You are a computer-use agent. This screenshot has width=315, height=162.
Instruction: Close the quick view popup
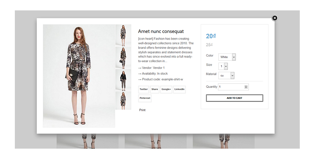(274, 18)
